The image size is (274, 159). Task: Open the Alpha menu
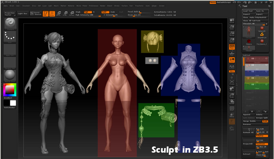pyautogui.click(x=6, y=6)
